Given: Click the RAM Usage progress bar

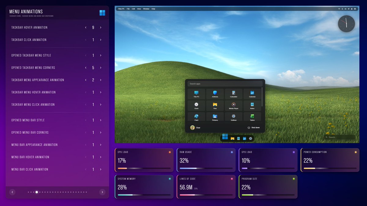Looking at the screenshot, I should (206, 168).
